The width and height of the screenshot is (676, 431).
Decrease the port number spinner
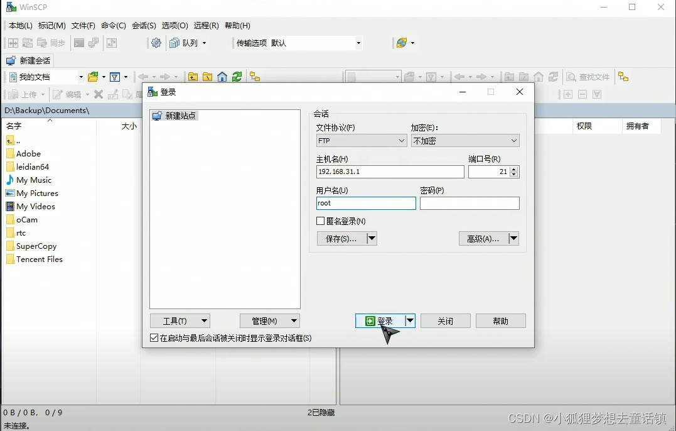[513, 174]
